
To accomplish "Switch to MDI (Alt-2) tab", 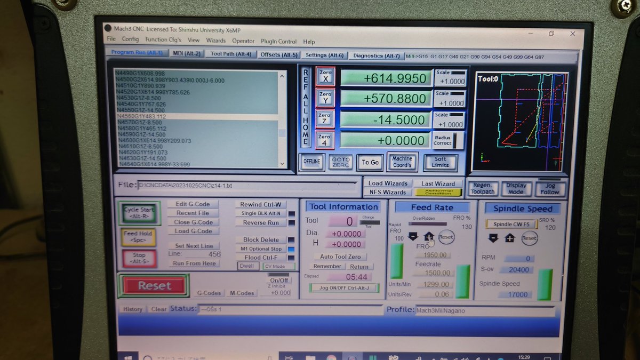I will pos(187,53).
